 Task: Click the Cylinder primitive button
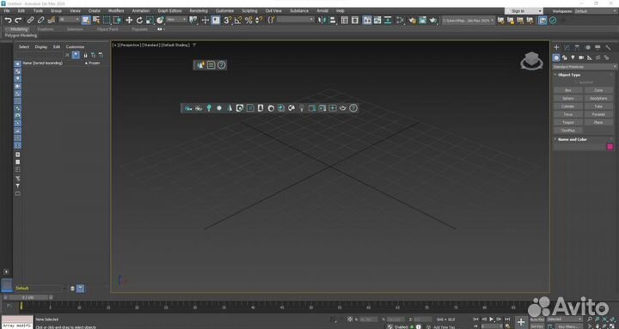[568, 107]
